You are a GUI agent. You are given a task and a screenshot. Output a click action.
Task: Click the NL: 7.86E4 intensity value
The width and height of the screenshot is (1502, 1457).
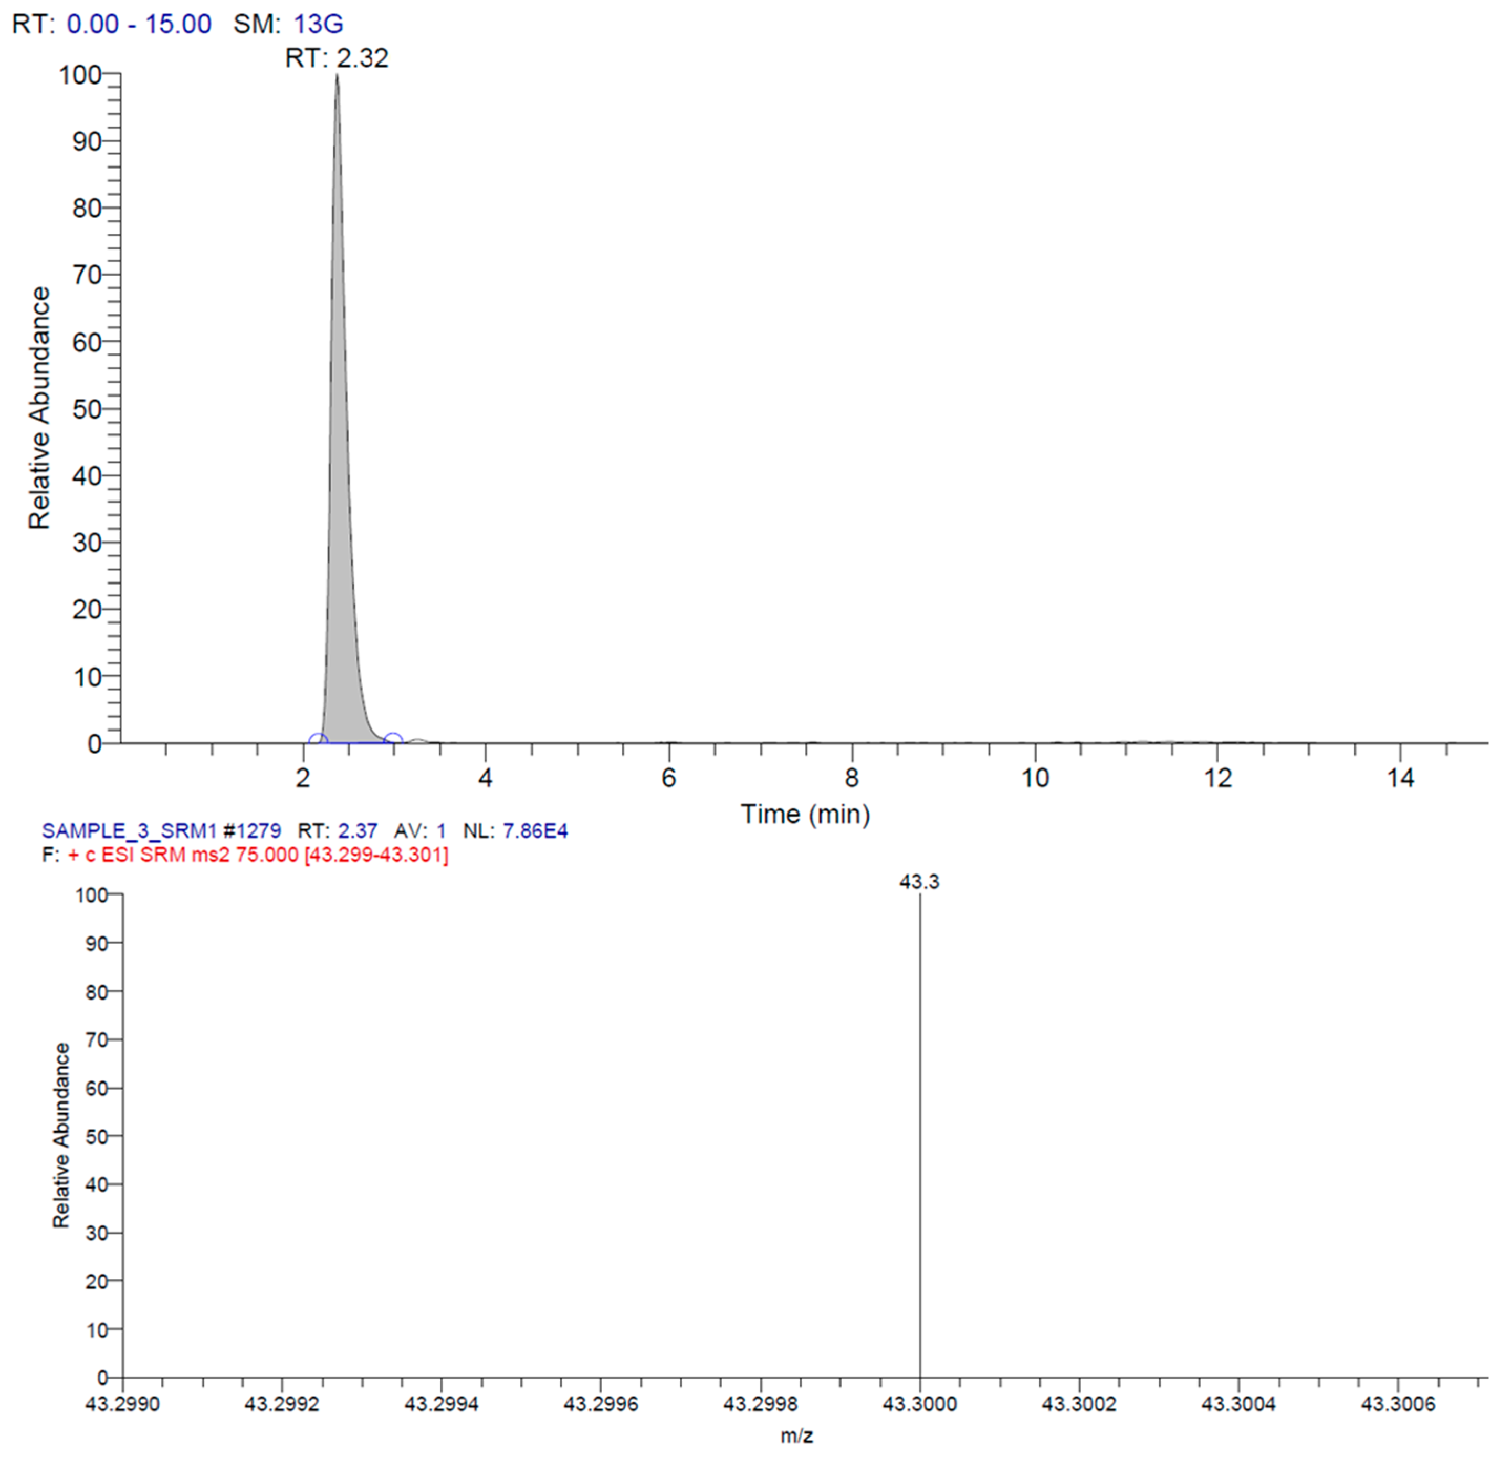click(515, 830)
